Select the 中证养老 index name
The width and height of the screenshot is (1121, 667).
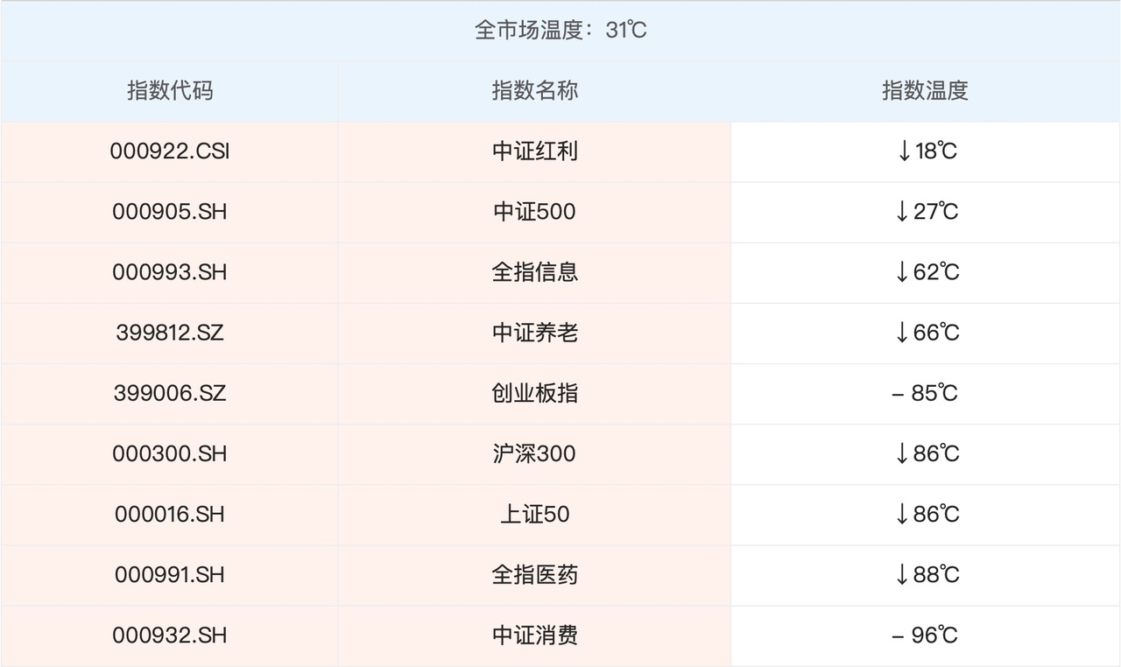[534, 333]
